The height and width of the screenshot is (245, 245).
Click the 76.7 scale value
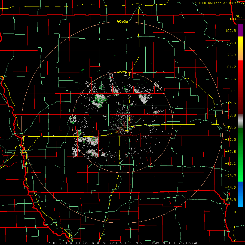(232, 55)
